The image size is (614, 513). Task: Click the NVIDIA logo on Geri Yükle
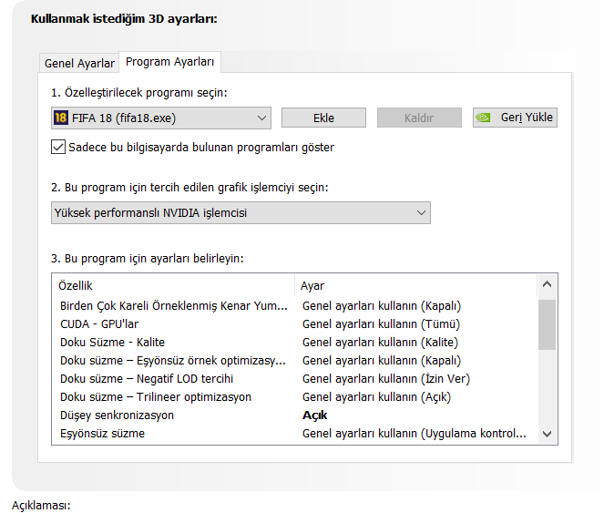[x=485, y=118]
